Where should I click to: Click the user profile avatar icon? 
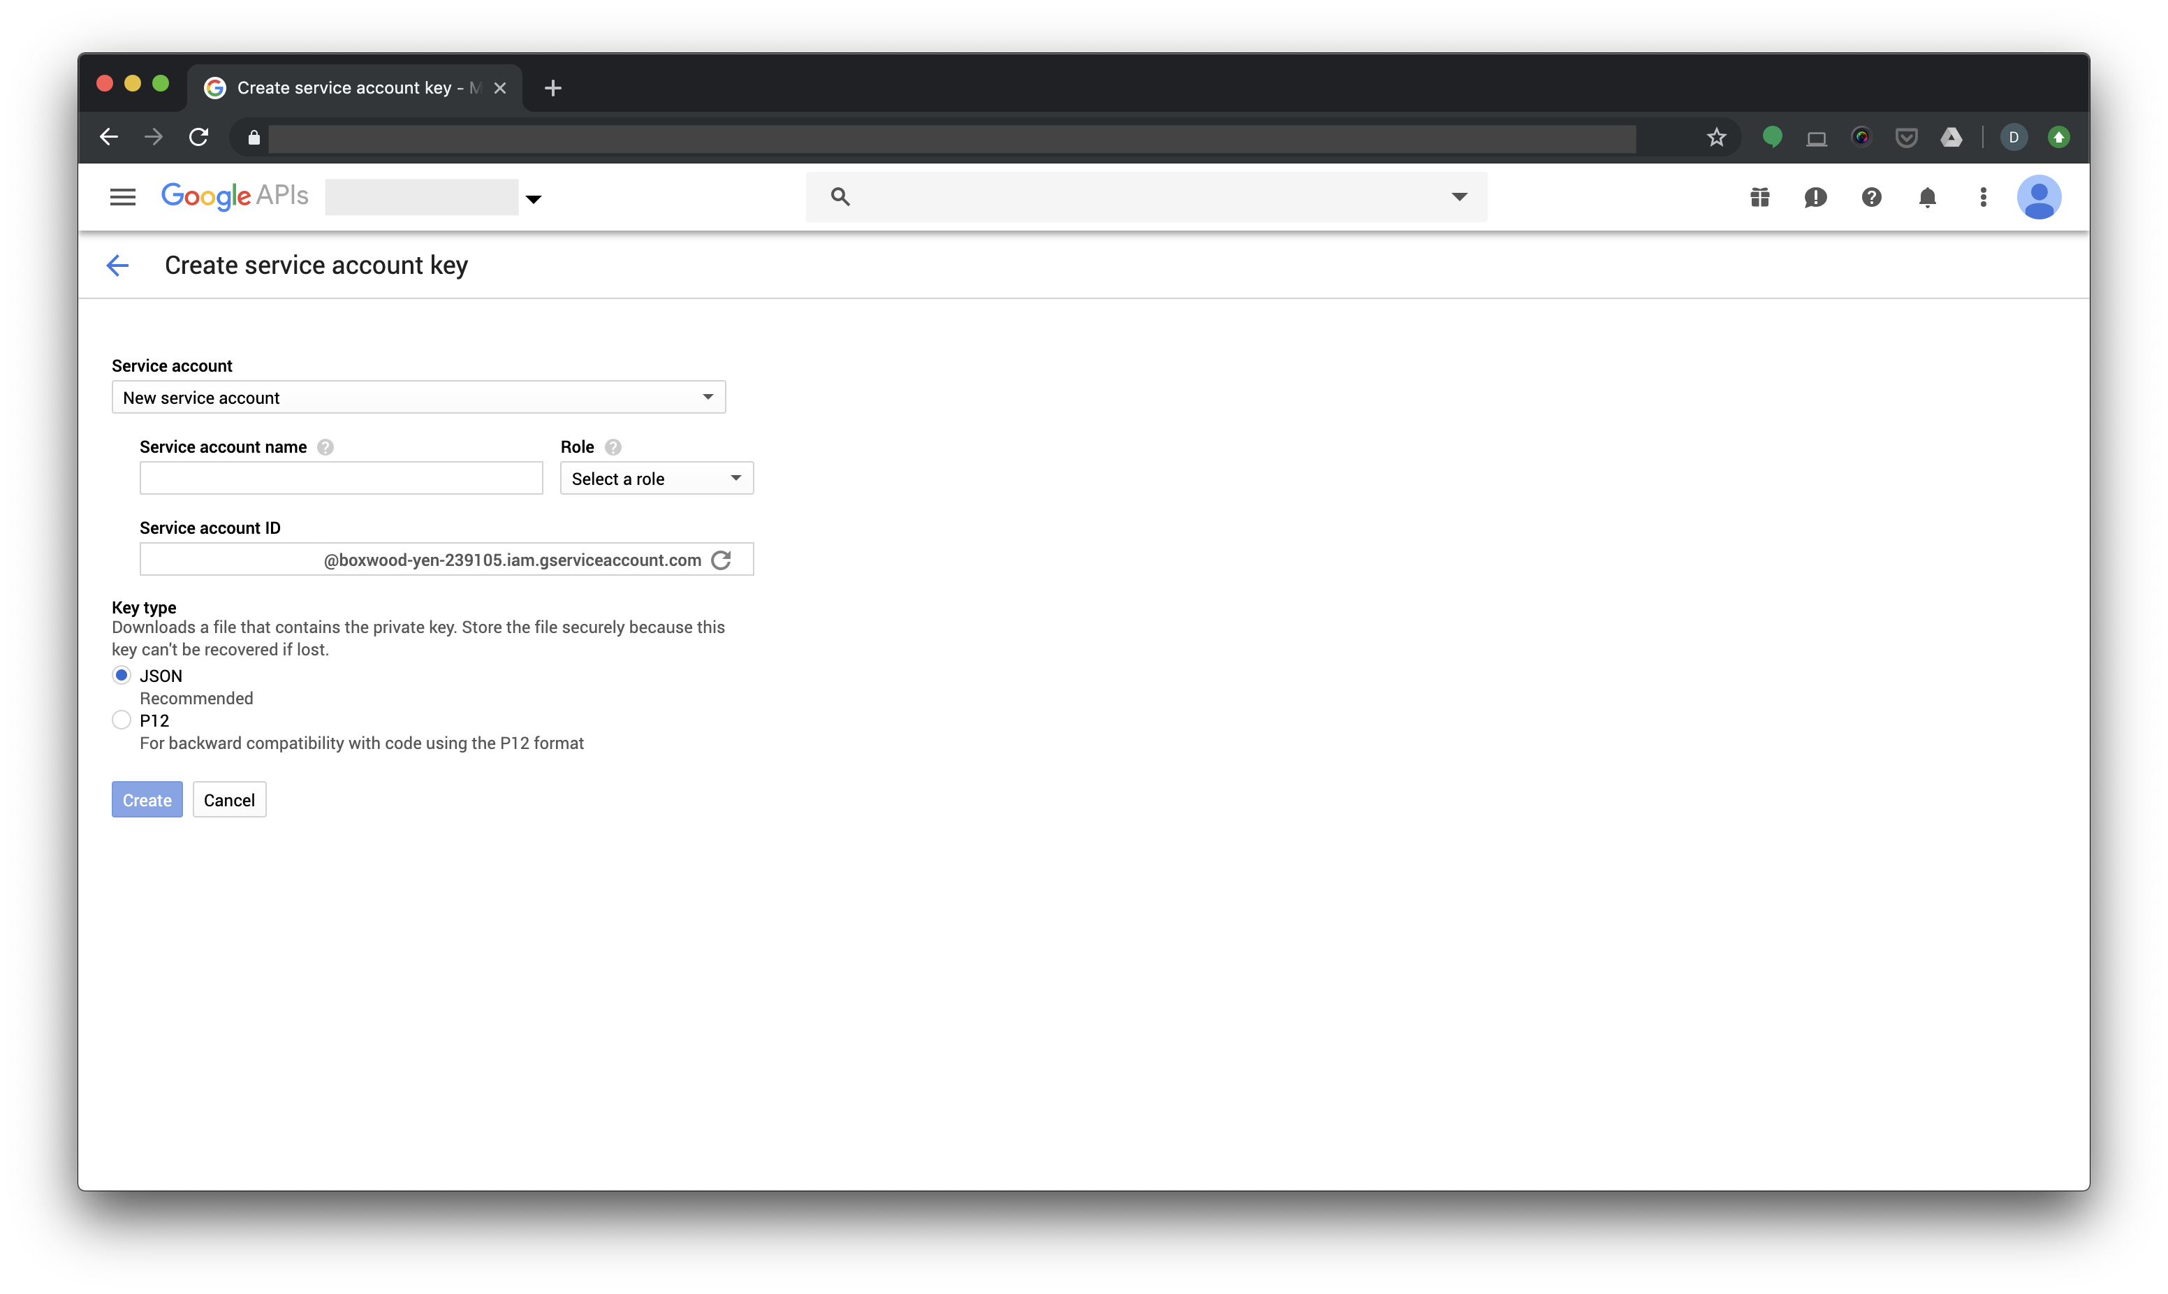point(2040,197)
